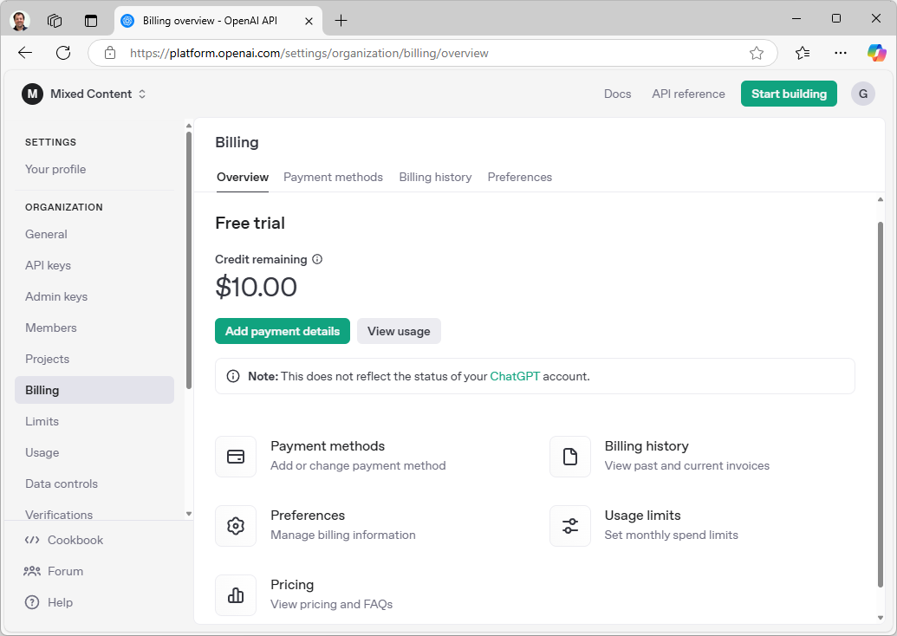
Task: Click the Pricing bar chart icon
Action: [236, 594]
